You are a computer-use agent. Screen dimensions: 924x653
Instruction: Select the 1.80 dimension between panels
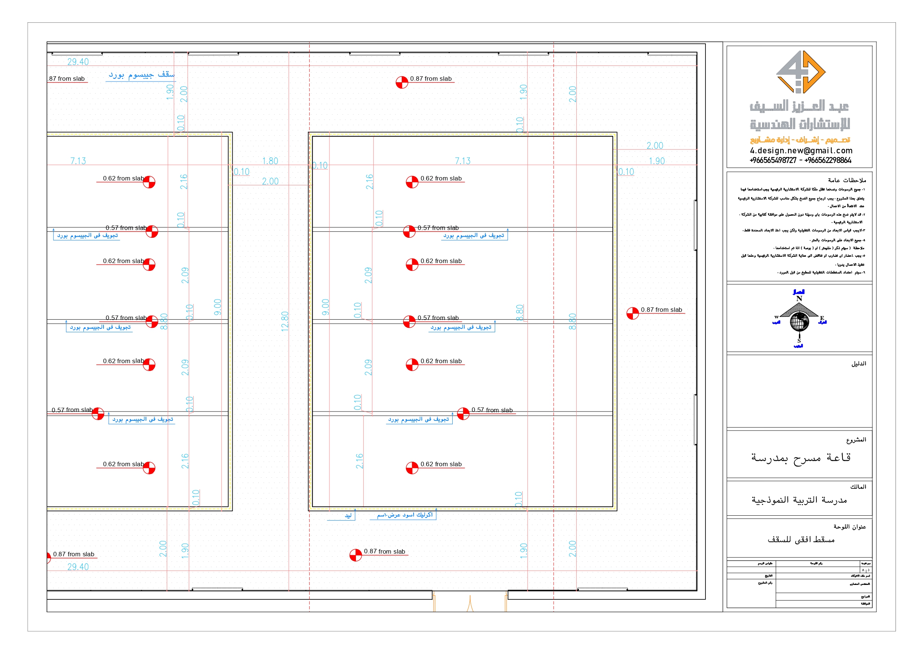(x=270, y=161)
